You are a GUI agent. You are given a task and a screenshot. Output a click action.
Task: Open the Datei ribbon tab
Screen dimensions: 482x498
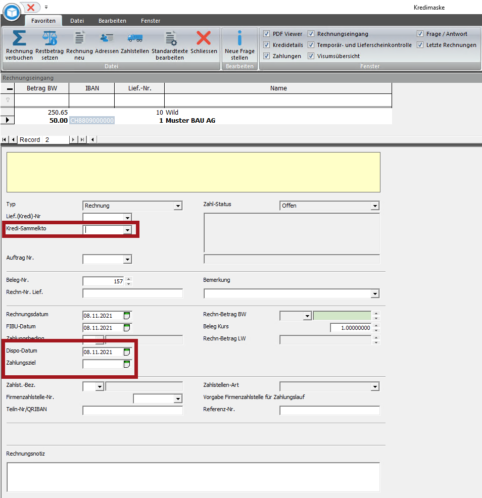coord(77,21)
